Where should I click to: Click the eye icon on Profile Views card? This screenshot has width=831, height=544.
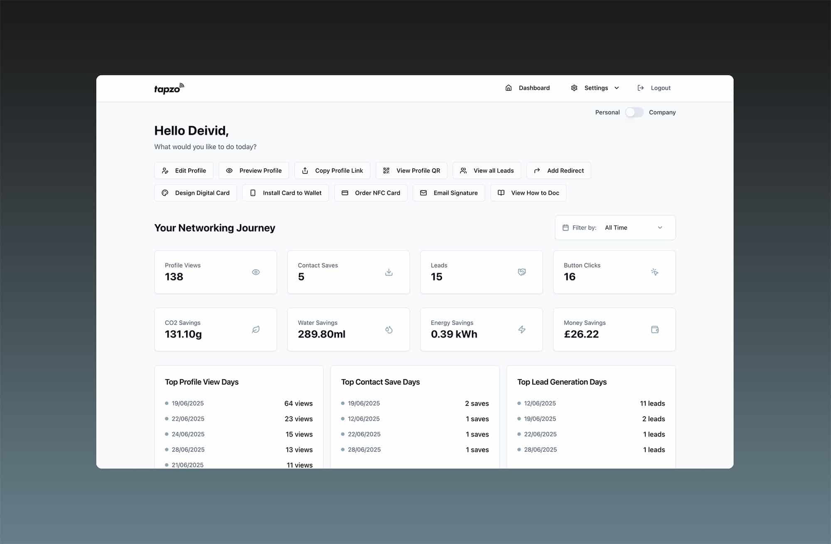tap(256, 272)
